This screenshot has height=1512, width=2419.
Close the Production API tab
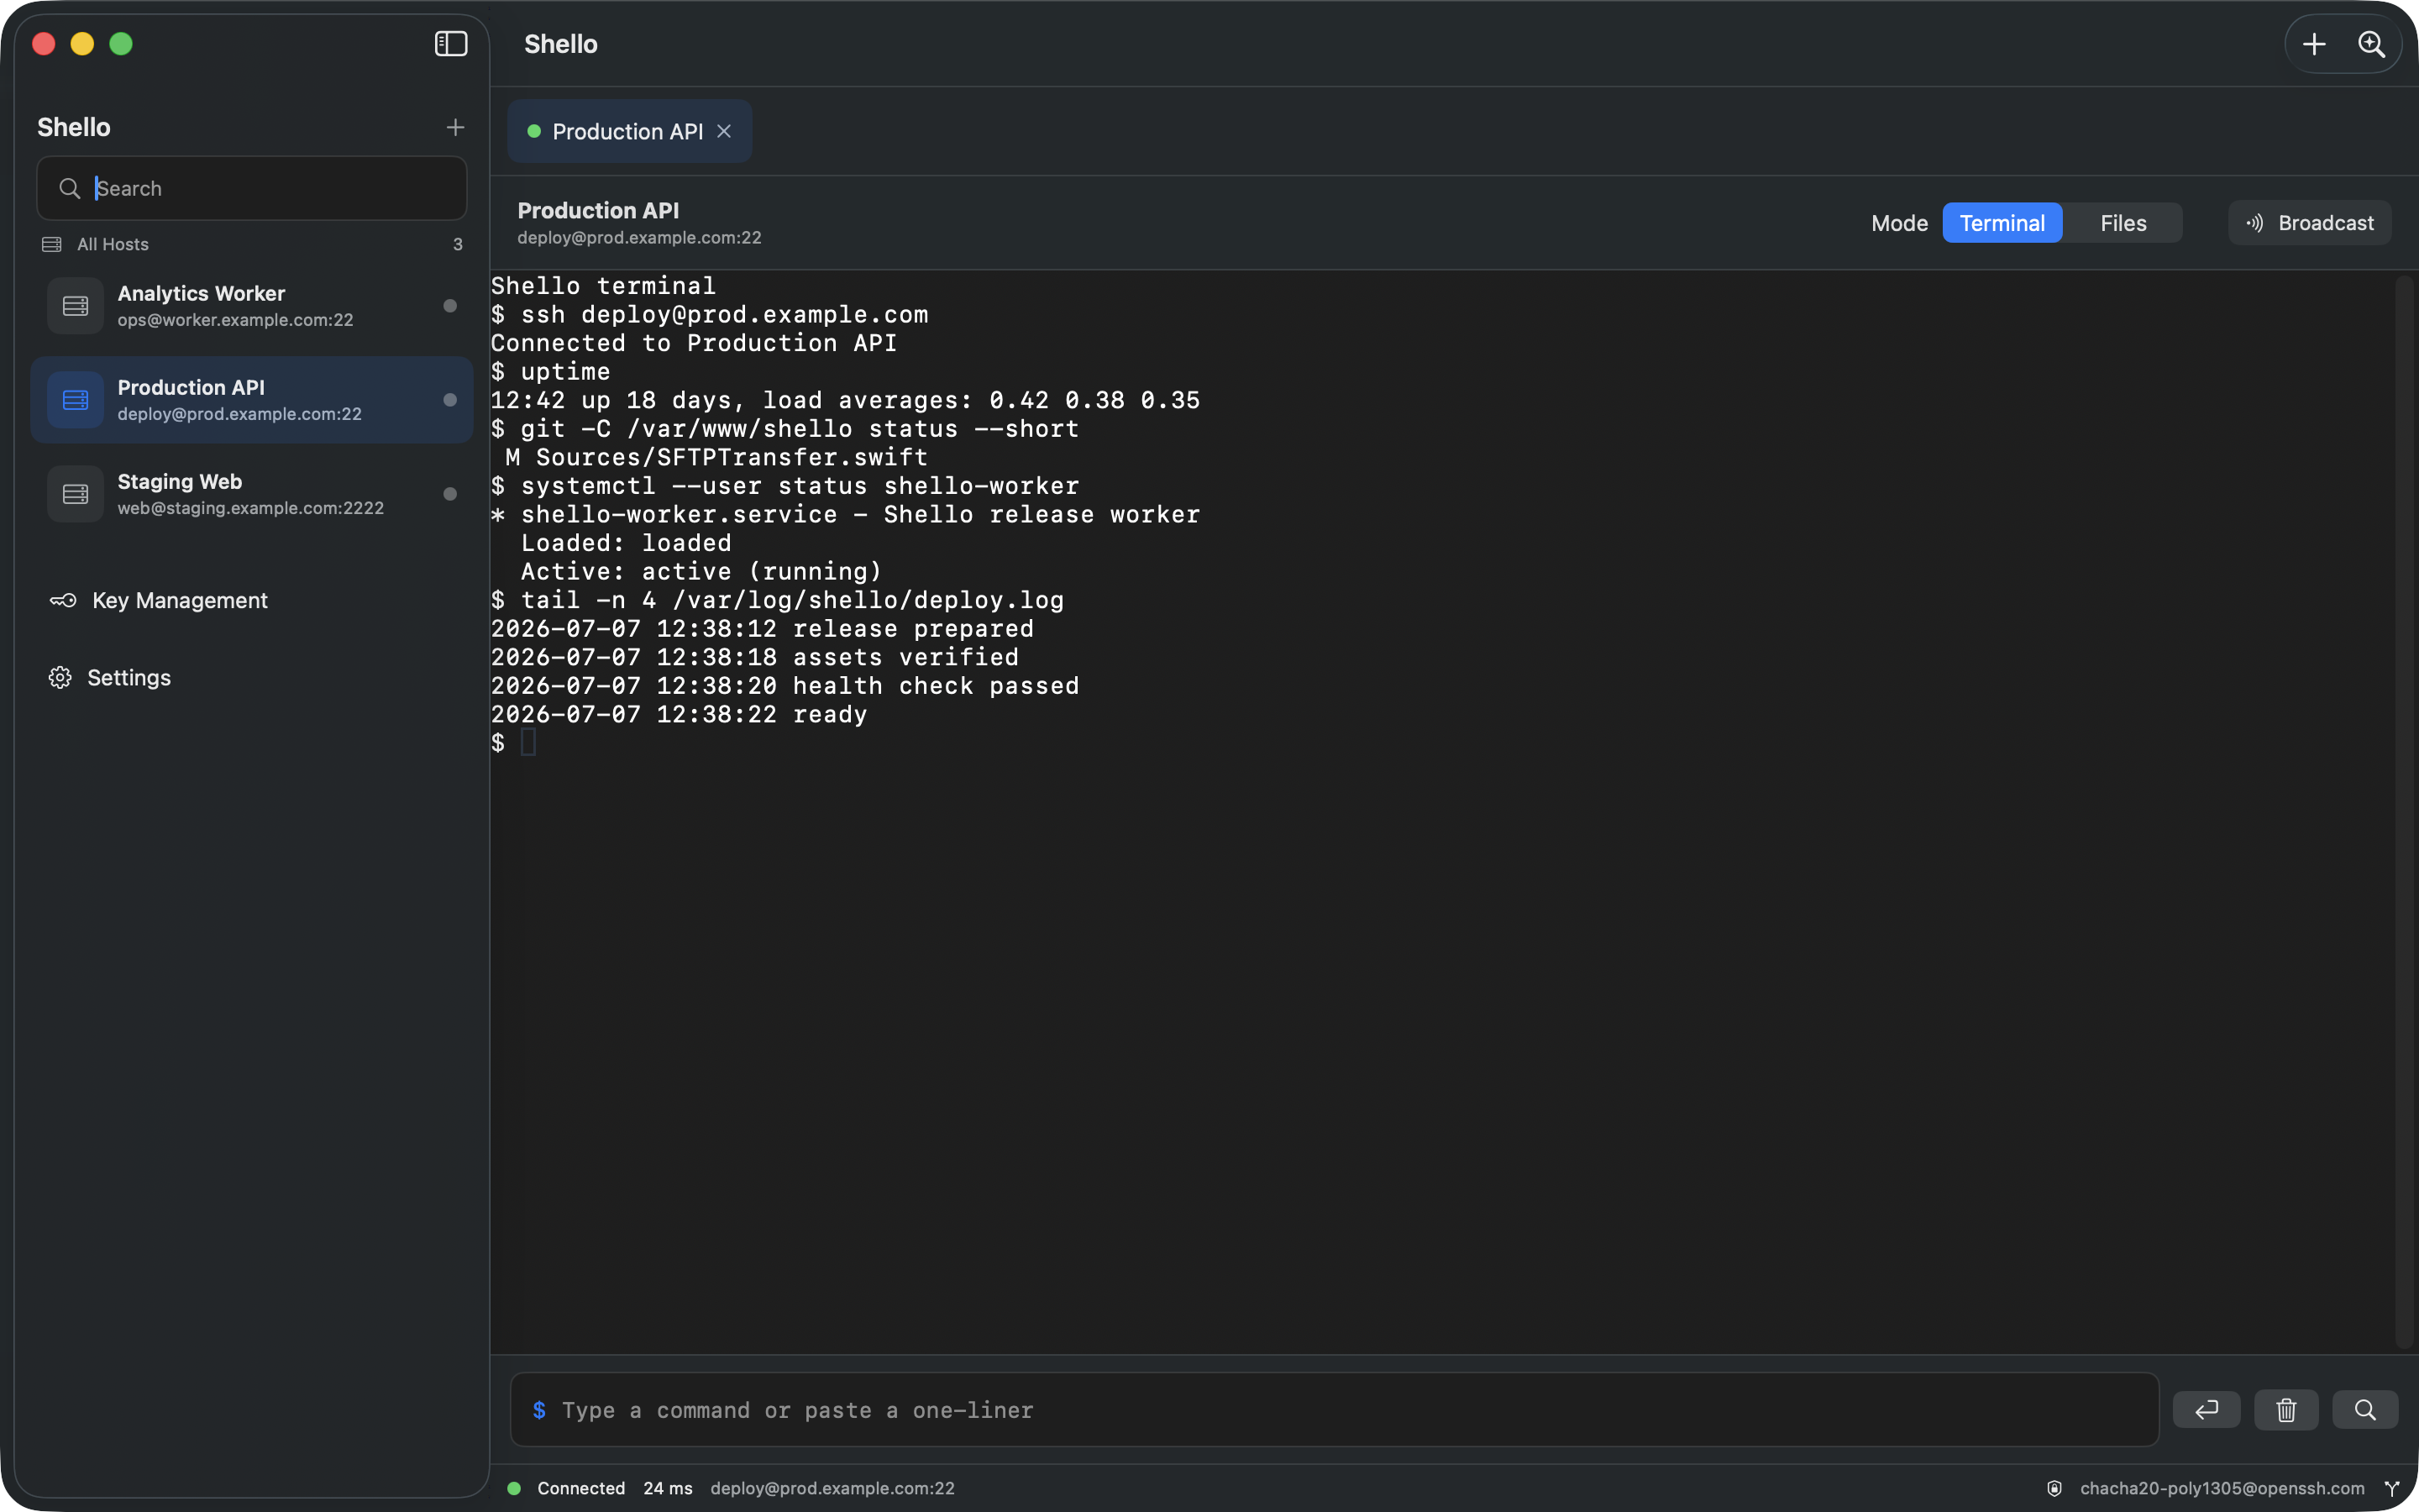pyautogui.click(x=724, y=131)
